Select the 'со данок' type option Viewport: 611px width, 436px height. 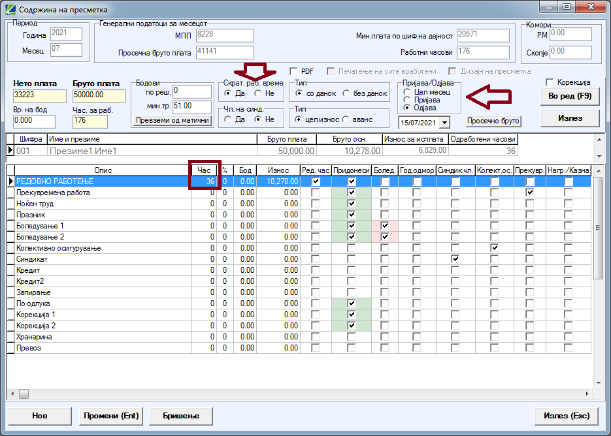pos(299,93)
